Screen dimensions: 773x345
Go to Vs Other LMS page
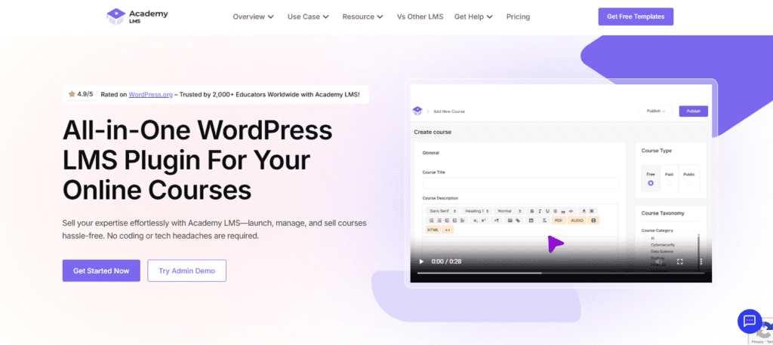tap(420, 17)
